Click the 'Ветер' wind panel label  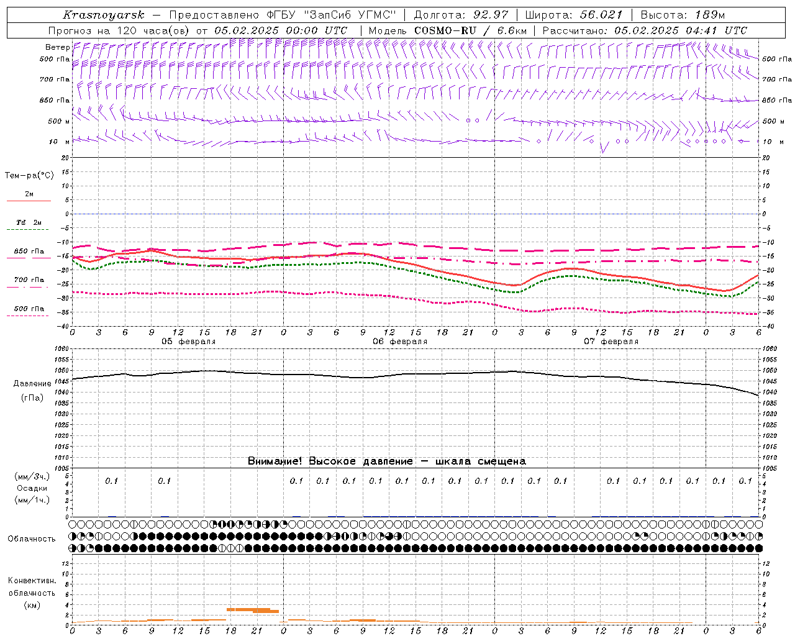57,47
